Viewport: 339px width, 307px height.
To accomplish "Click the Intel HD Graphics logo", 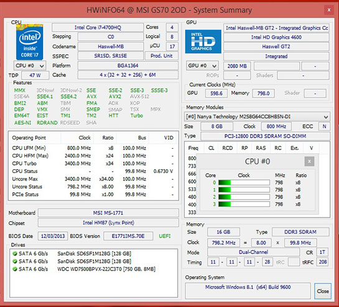I will click(x=203, y=42).
